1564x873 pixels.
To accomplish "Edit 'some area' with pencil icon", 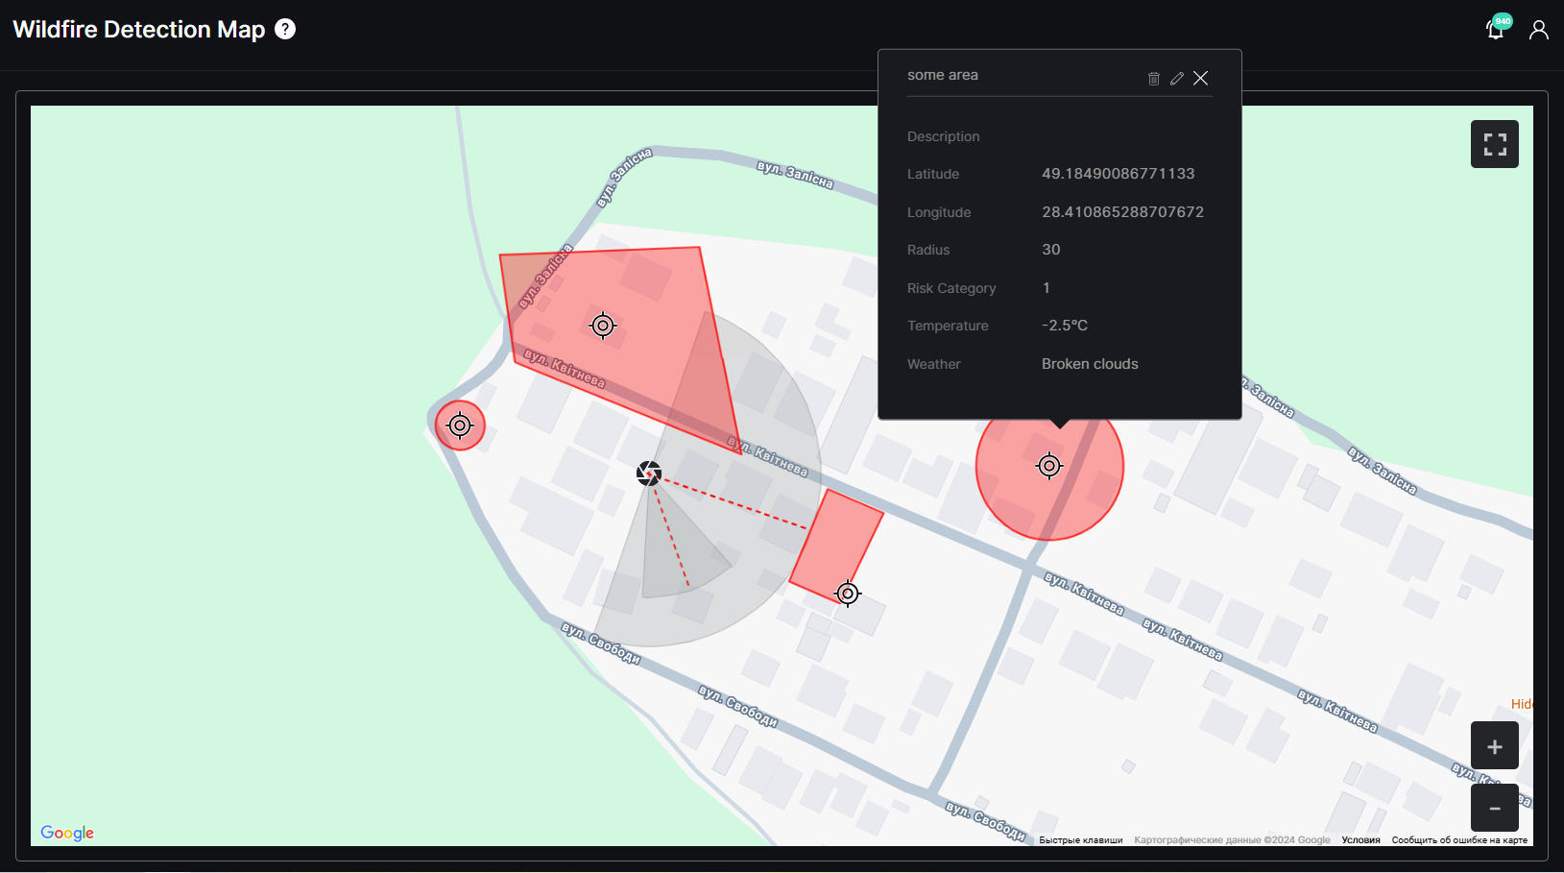I will (1177, 79).
